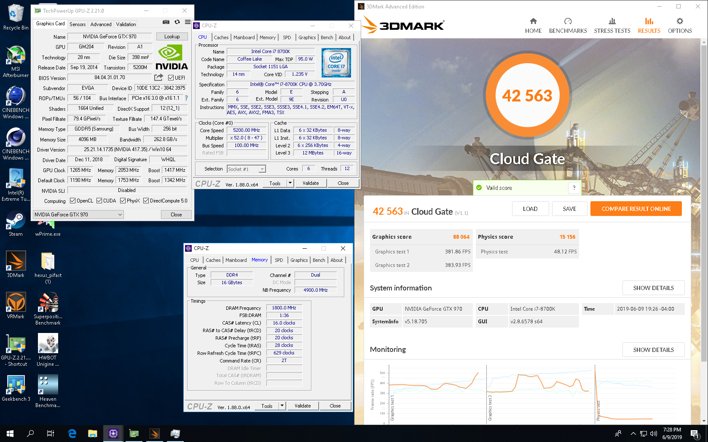
Task: Show details for System information
Action: [x=653, y=288]
